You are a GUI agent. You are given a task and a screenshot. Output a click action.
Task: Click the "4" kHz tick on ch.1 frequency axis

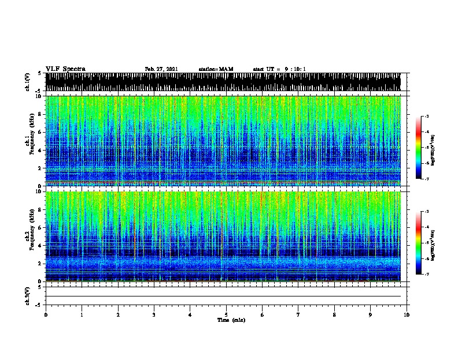click(x=40, y=151)
